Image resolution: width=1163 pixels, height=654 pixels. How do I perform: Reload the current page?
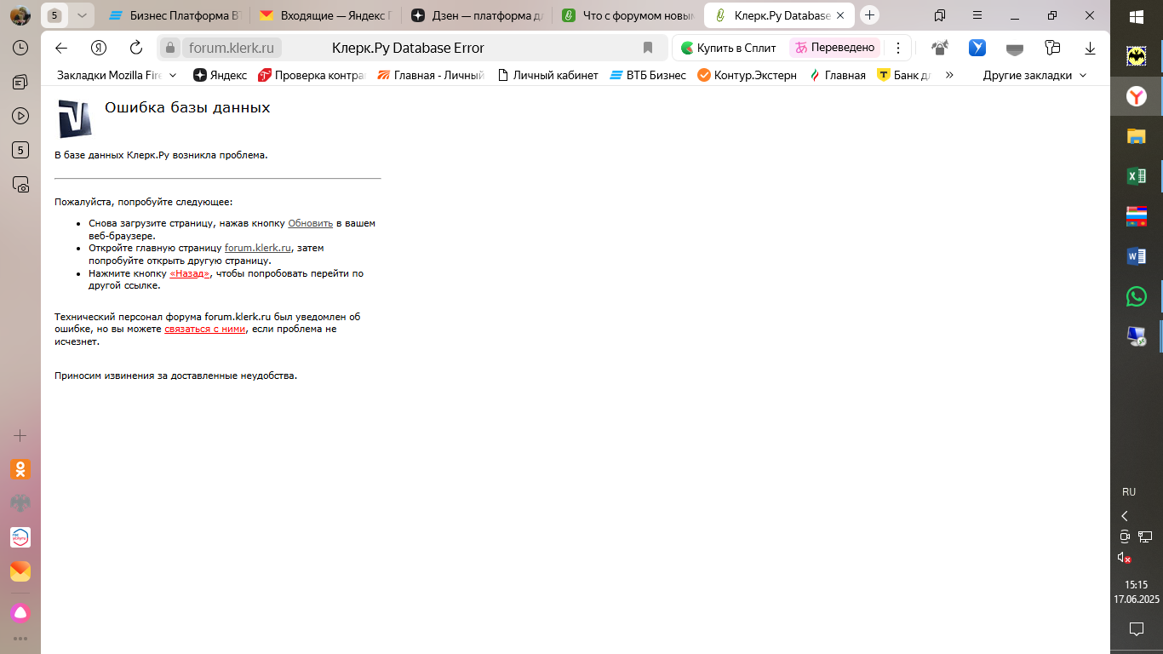(x=136, y=48)
